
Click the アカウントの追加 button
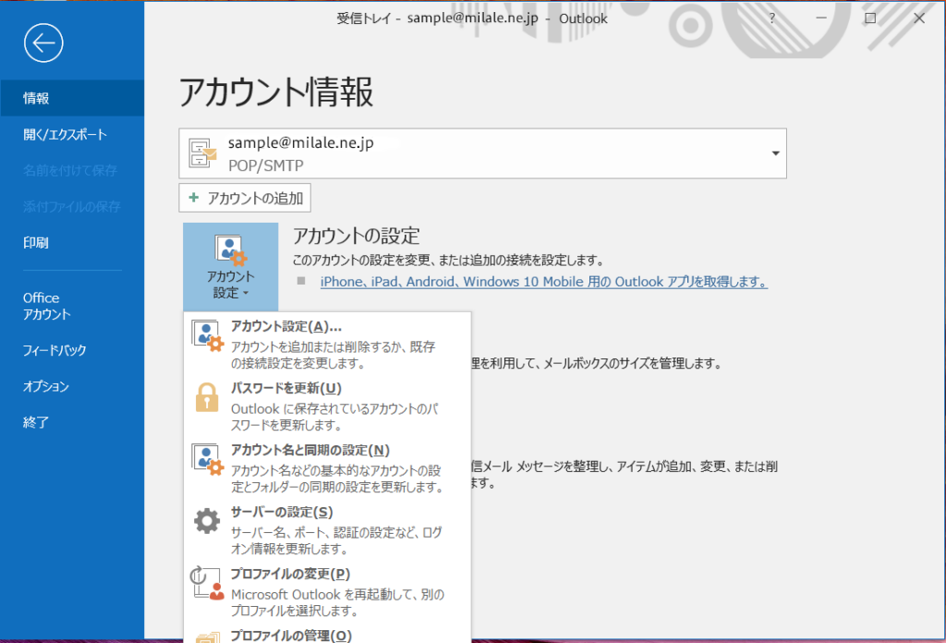(245, 198)
